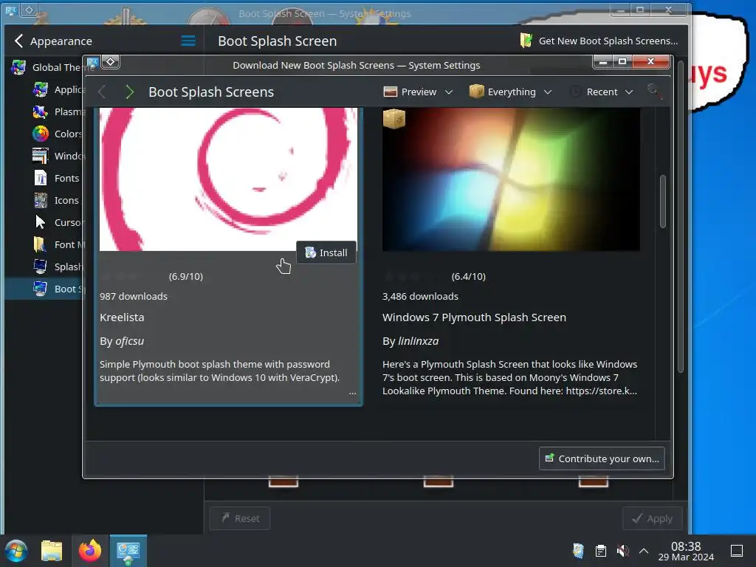Open the hamburger menu in System Settings sidebar
This screenshot has width=756, height=567.
[x=188, y=41]
